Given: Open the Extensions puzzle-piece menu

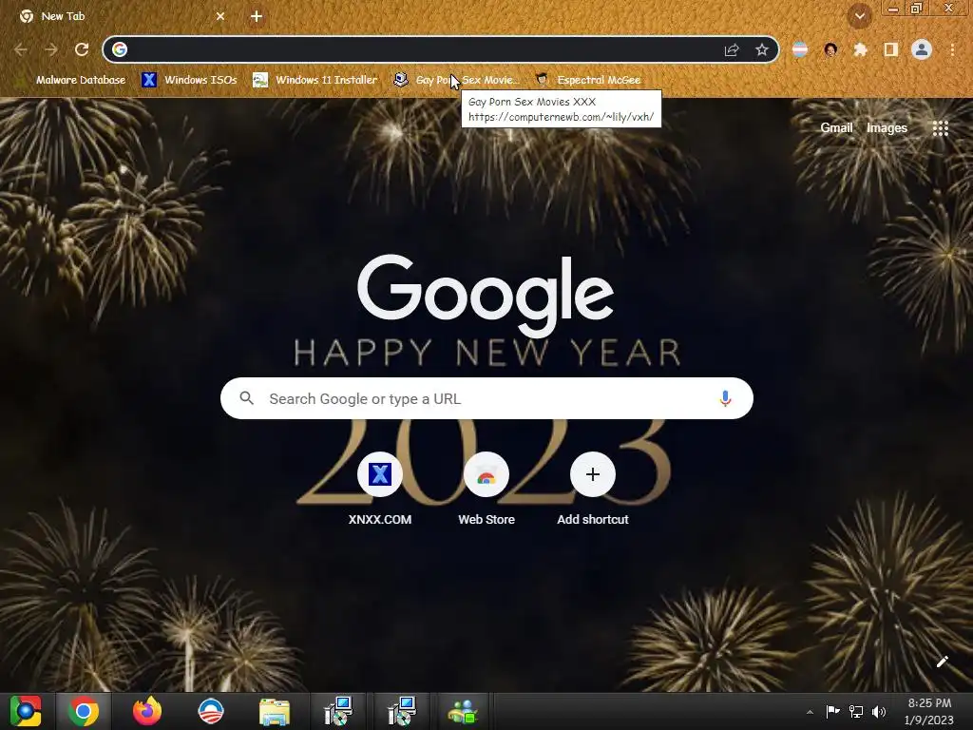Looking at the screenshot, I should coord(860,49).
